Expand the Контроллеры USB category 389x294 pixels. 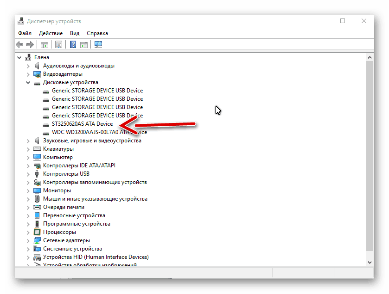[28, 174]
